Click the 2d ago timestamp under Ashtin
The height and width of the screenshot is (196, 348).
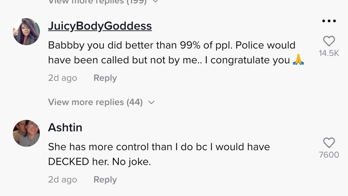[62, 180]
